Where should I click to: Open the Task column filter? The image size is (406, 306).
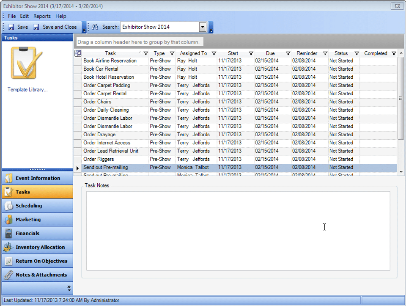146,53
